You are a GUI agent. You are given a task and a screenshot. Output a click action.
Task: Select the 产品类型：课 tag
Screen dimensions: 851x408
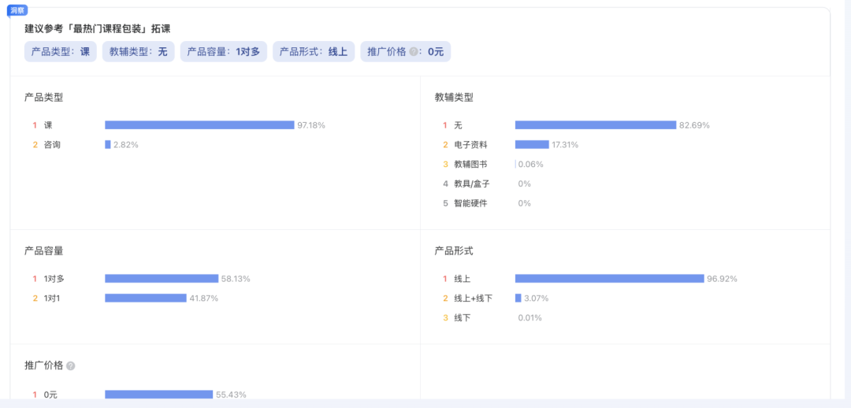pyautogui.click(x=61, y=52)
